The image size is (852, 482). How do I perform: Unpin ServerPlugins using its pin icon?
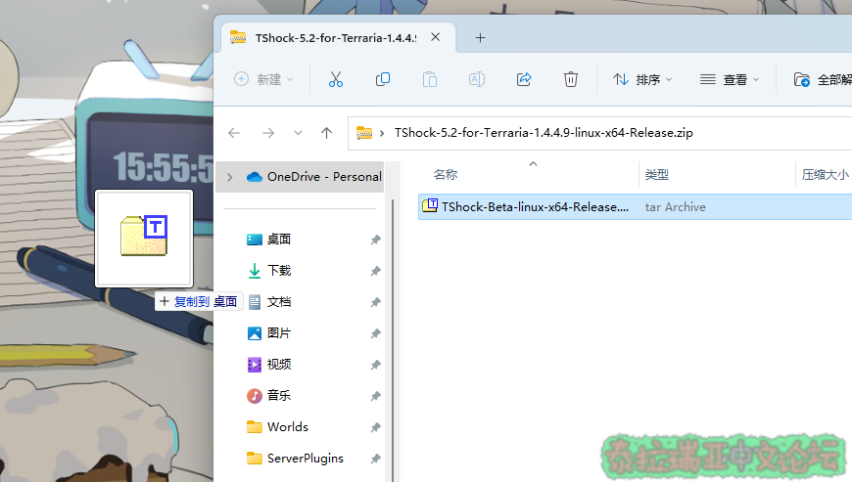[375, 460]
